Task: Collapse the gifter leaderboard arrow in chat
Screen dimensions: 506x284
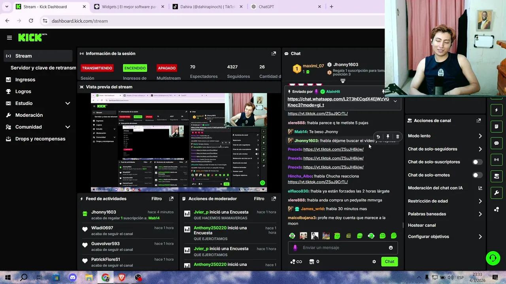Action: 343,81
